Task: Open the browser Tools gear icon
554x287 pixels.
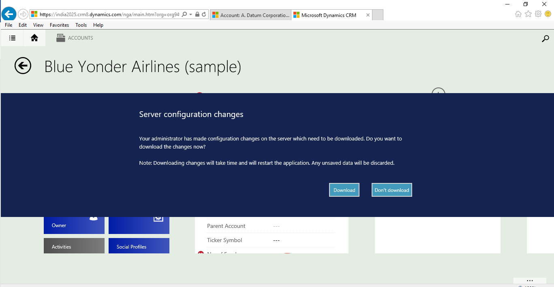Action: pyautogui.click(x=538, y=14)
